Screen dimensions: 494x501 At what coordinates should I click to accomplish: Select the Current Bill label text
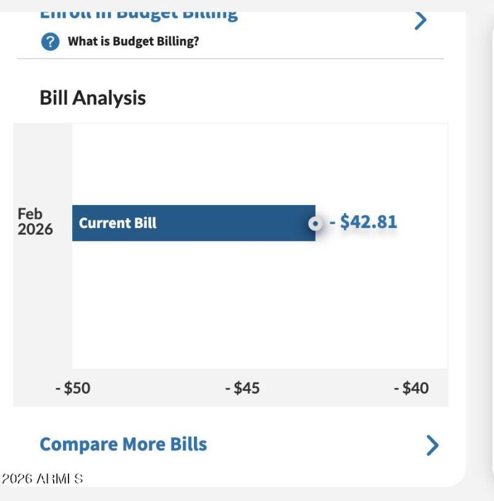pos(117,224)
